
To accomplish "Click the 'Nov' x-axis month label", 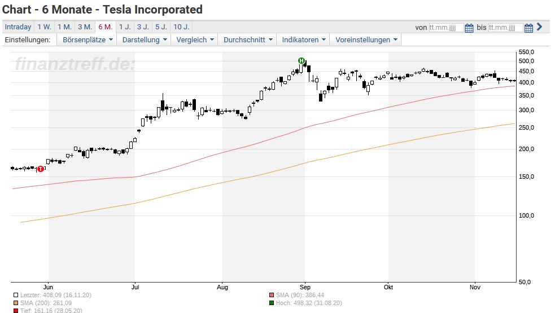I will coord(475,287).
